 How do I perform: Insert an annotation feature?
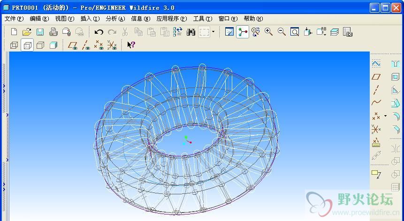[376, 174]
